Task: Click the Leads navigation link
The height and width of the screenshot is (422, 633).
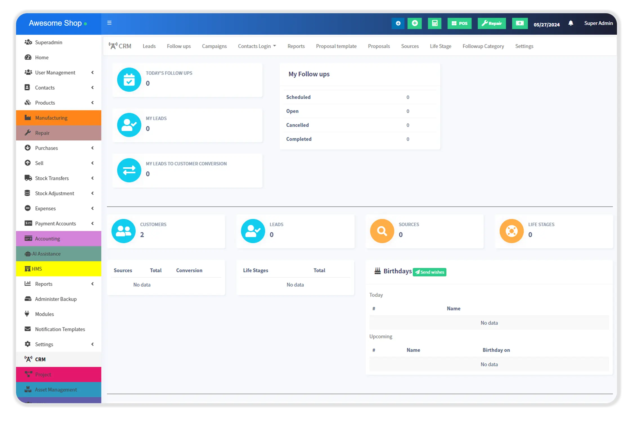Action: pos(149,46)
